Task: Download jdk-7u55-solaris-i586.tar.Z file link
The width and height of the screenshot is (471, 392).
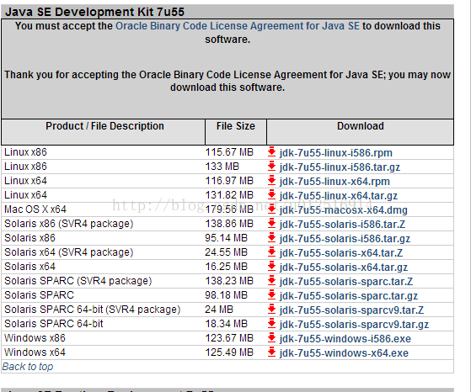Action: pos(342,225)
